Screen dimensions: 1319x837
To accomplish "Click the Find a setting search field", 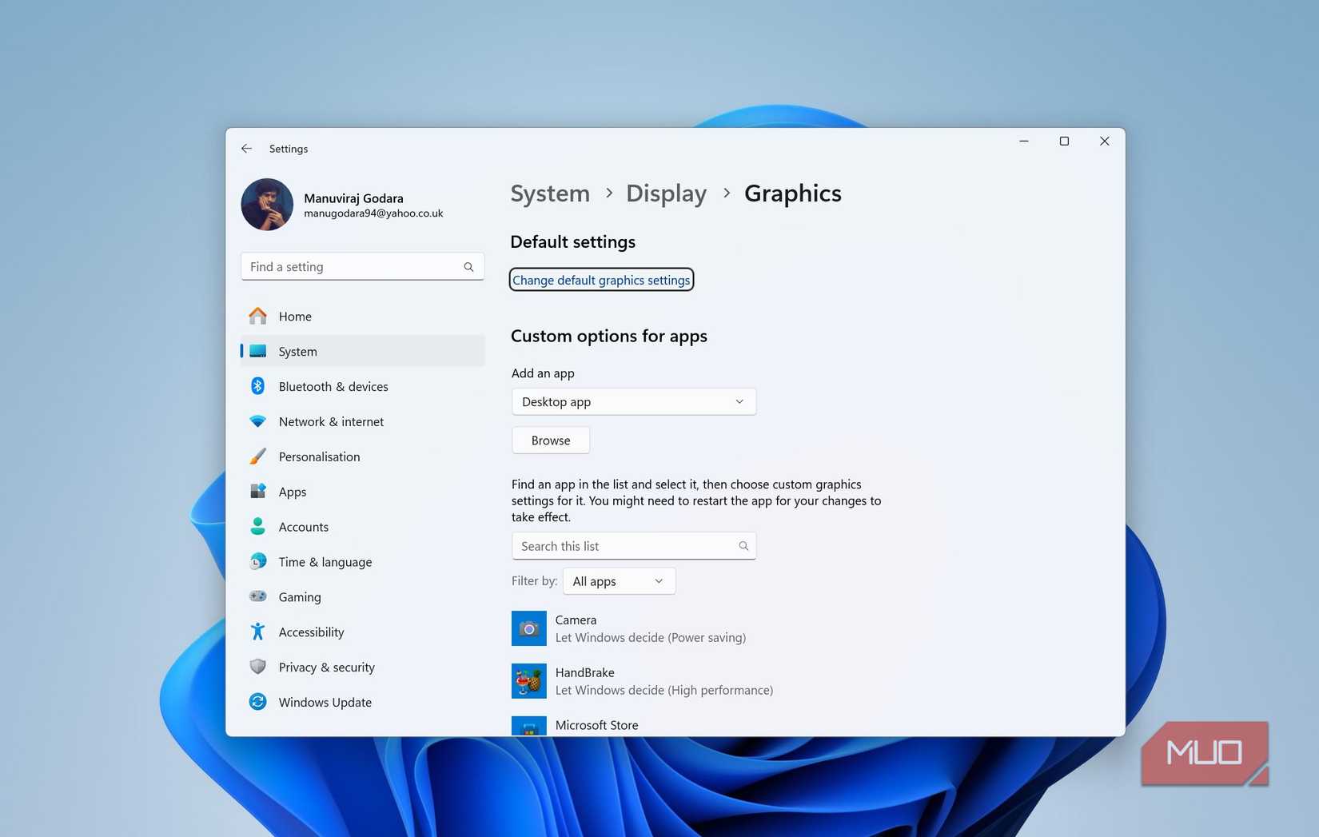I will (x=363, y=267).
